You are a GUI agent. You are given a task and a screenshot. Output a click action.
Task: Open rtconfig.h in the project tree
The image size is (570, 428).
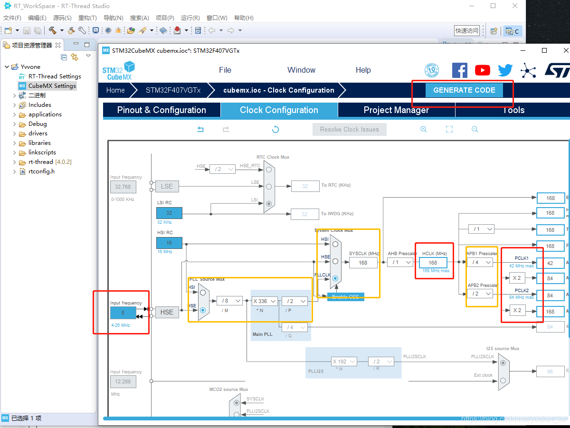(41, 171)
